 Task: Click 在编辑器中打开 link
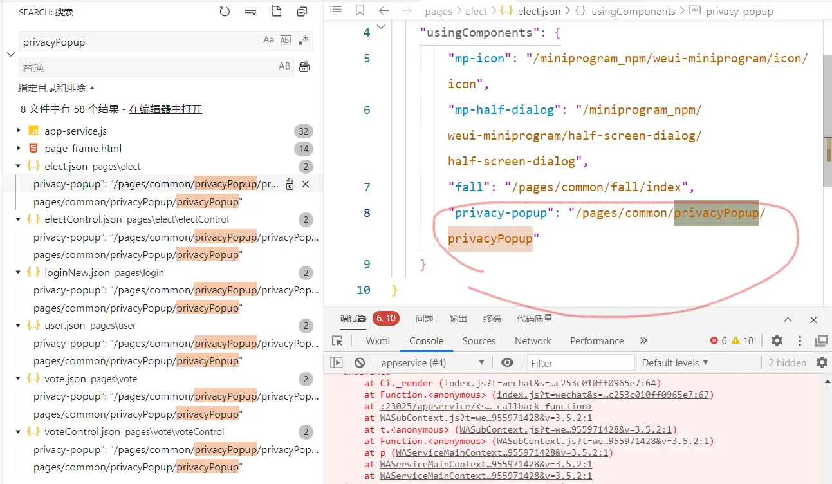(165, 109)
